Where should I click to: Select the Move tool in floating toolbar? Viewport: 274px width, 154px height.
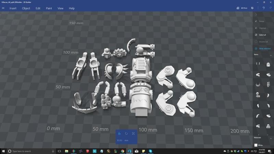[119, 133]
